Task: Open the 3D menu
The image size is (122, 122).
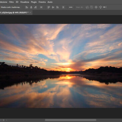Action: (17, 2)
